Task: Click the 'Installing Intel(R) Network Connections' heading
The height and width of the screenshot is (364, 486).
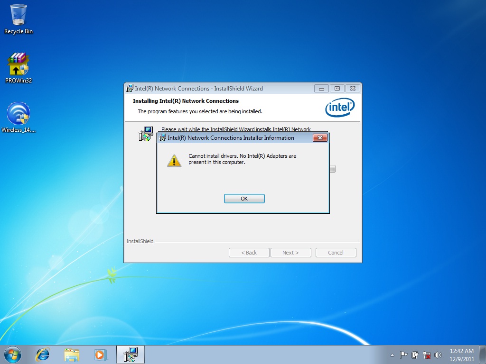Action: pos(186,101)
